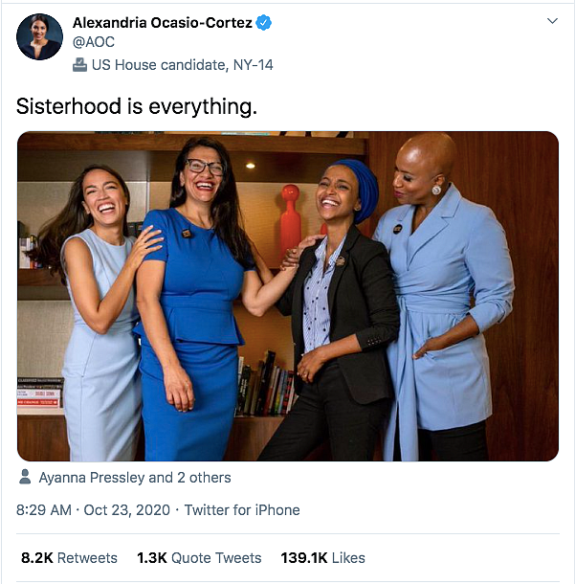The image size is (575, 584).
Task: Click the blue verified badge icon
Action: point(264,23)
